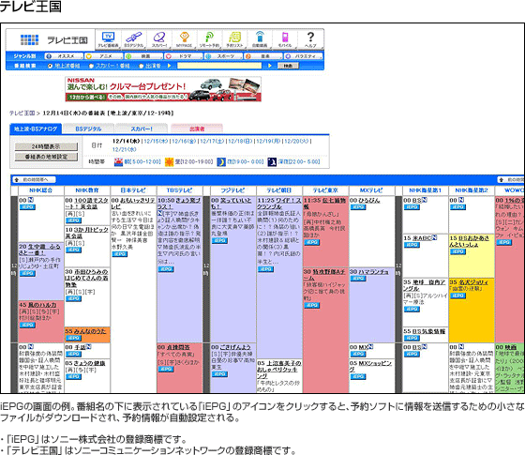Select the 朝 5:00-12:00 sunrise icon
The image size is (525, 455).
tap(119, 162)
